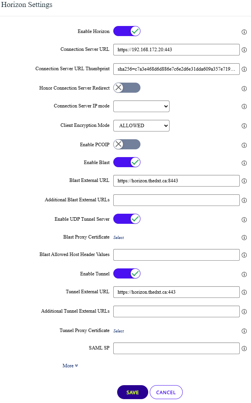Click info icon beside Enable PCOIP

[x=244, y=145]
